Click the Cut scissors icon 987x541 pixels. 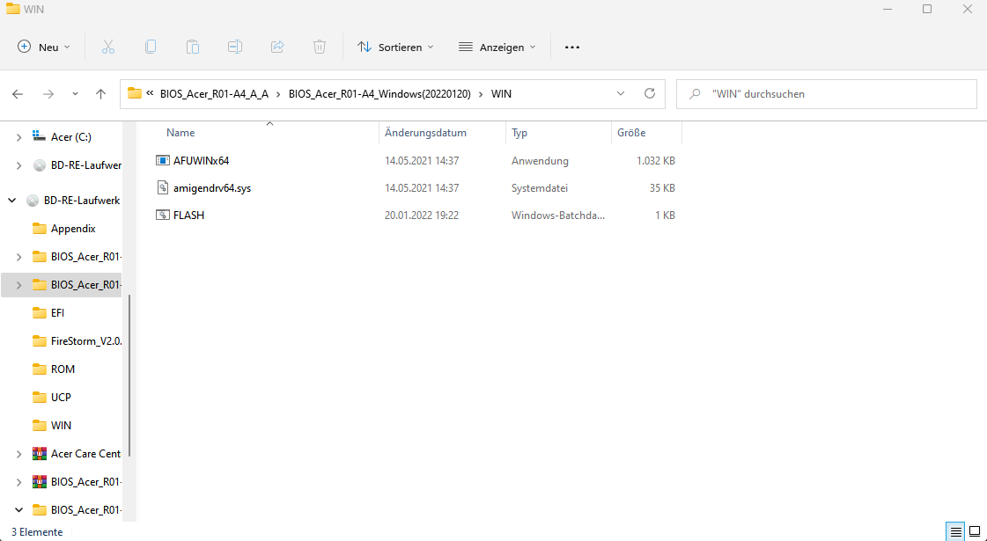click(108, 48)
